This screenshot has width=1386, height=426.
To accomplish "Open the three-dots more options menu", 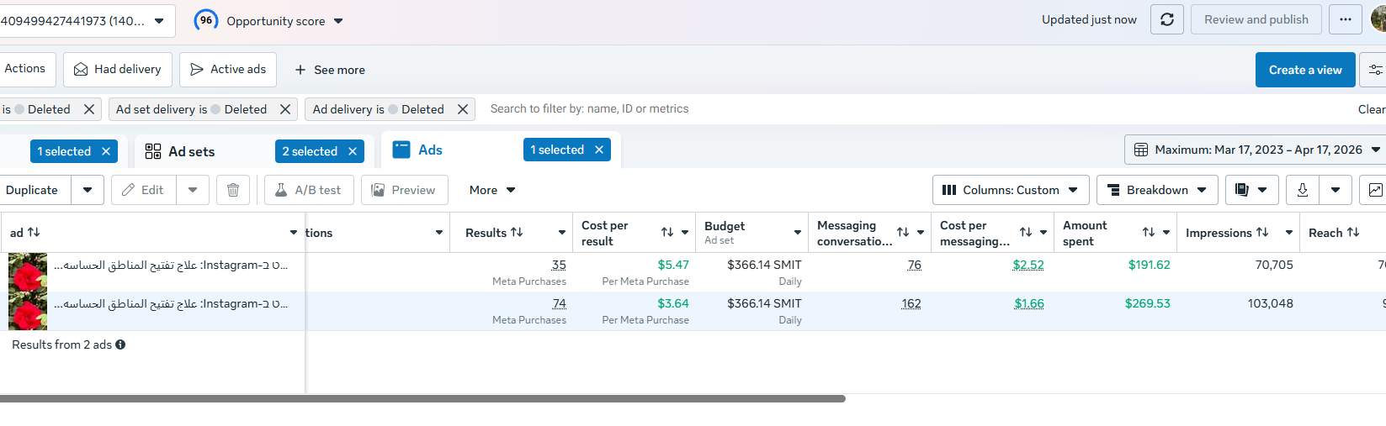I will click(1346, 19).
